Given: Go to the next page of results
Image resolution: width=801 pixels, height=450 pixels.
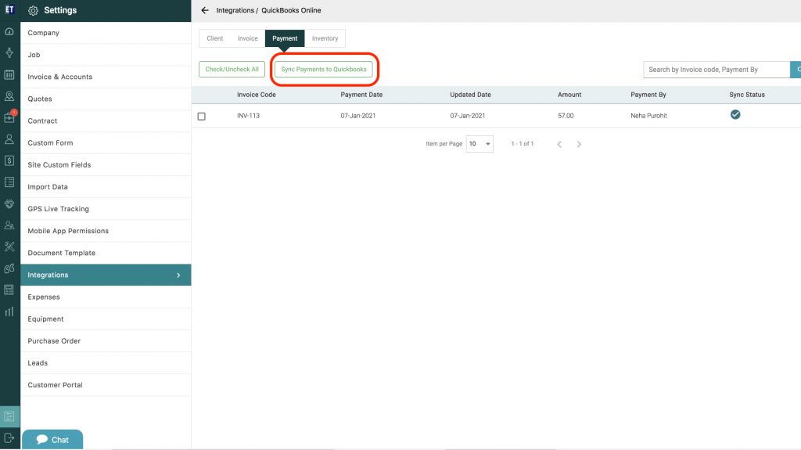Looking at the screenshot, I should (x=579, y=144).
